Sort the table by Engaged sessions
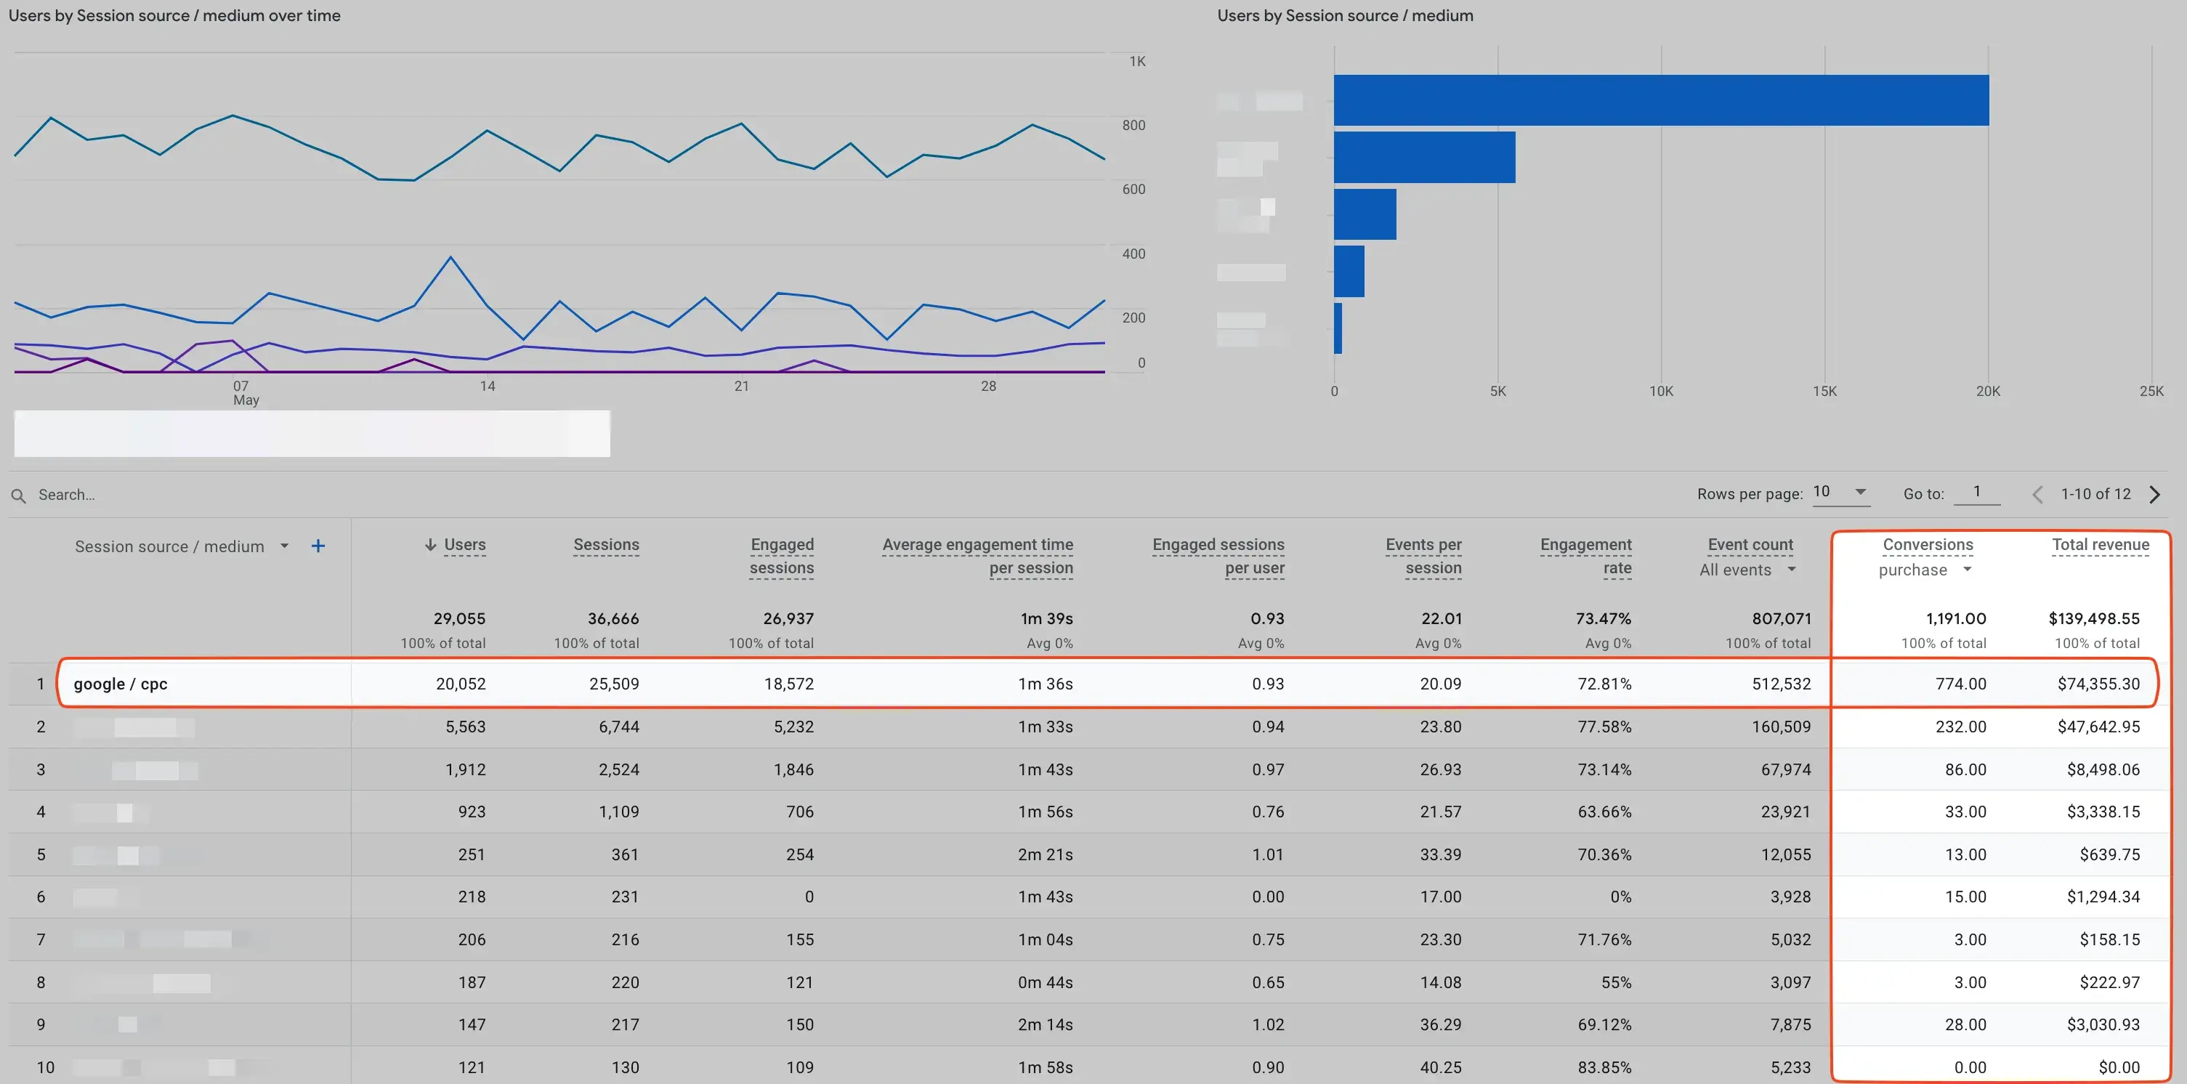Viewport: 2187px width, 1084px height. (x=781, y=556)
